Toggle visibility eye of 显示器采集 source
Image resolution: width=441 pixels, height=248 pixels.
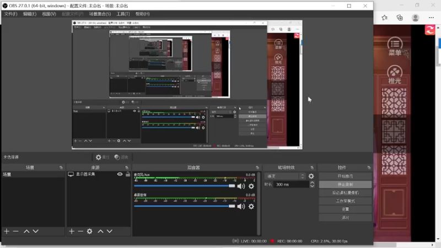tap(120, 174)
